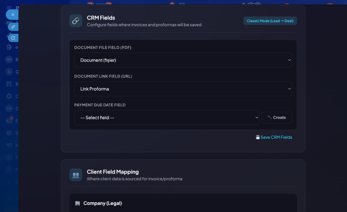Click sidebar icon with red notification badge

click(x=9, y=120)
